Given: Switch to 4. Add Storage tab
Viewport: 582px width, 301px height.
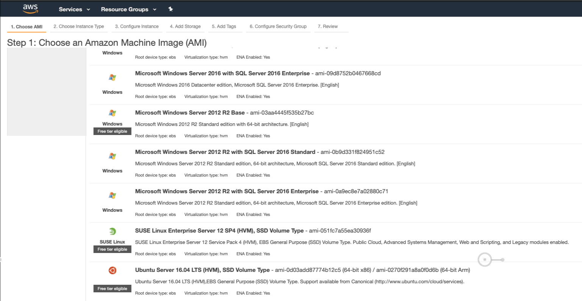Looking at the screenshot, I should [185, 26].
